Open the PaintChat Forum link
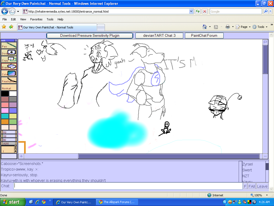Image resolution: width=274 pixels, height=206 pixels. [204, 35]
